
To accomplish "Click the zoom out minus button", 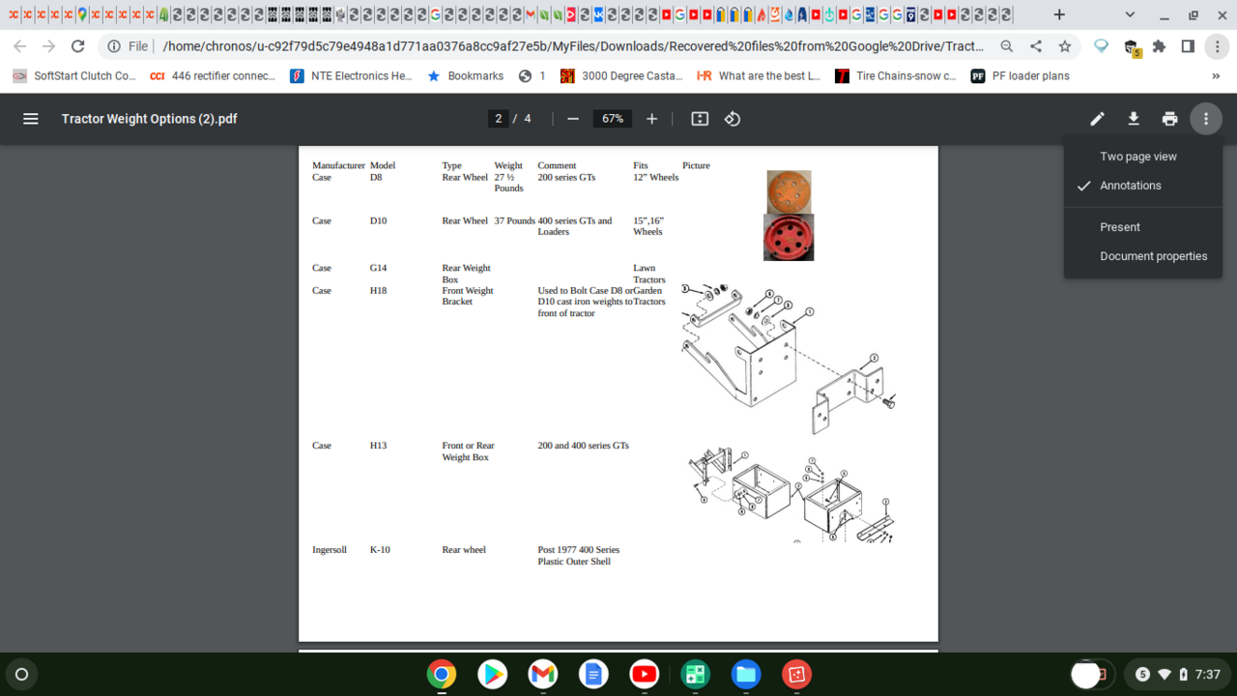I will click(x=573, y=119).
